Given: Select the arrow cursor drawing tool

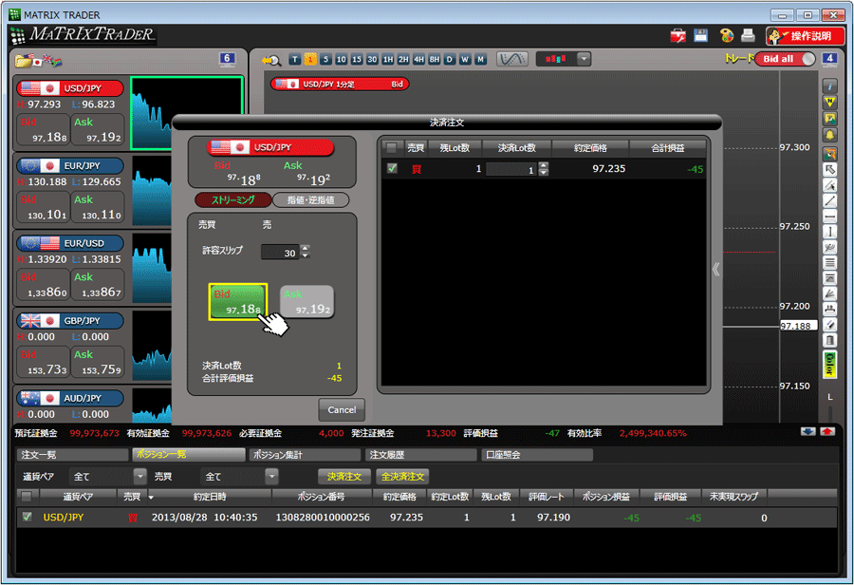Looking at the screenshot, I should point(829,170).
